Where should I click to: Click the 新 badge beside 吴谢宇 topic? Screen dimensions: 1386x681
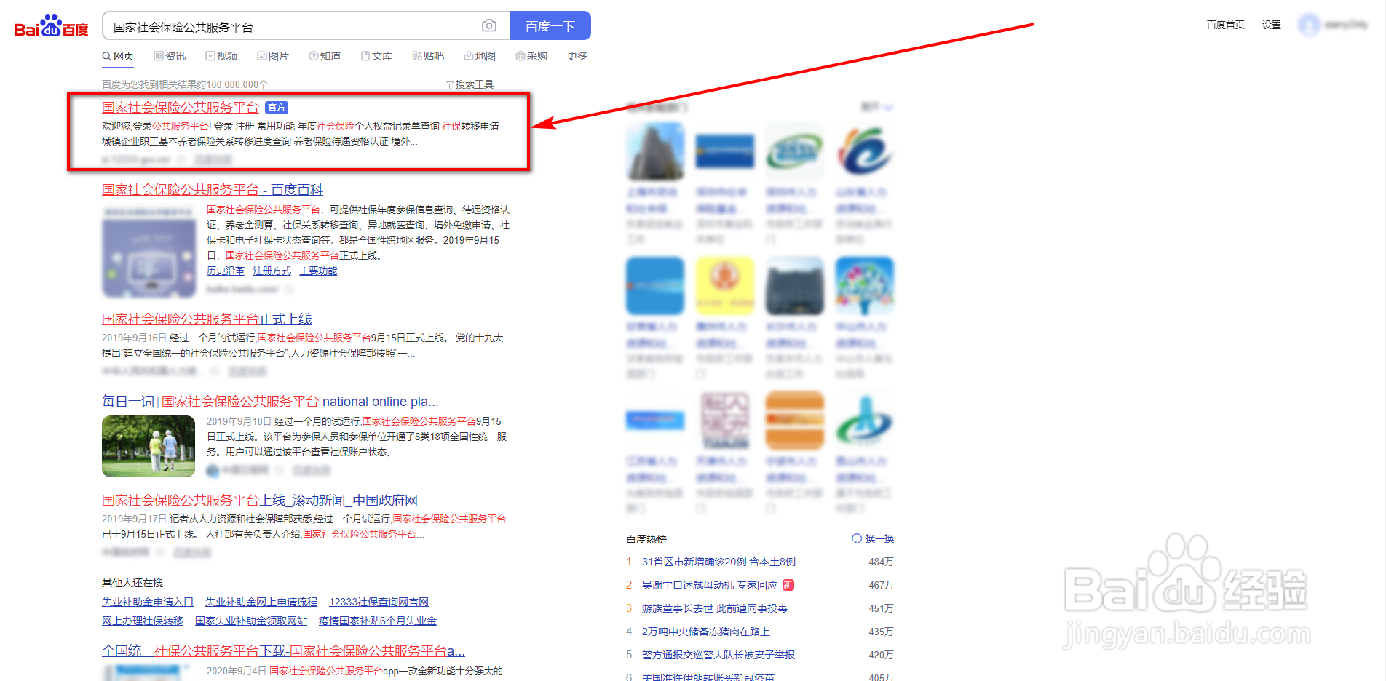point(788,585)
